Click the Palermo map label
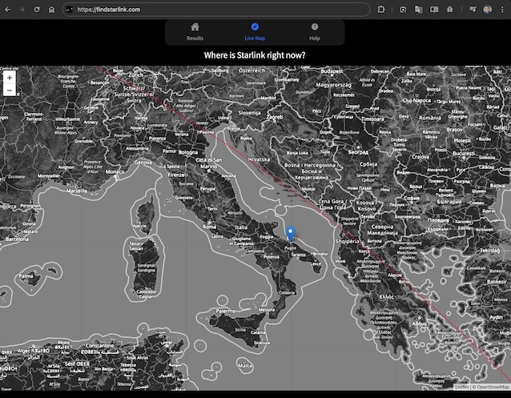The width and height of the screenshot is (511, 398). (x=225, y=312)
